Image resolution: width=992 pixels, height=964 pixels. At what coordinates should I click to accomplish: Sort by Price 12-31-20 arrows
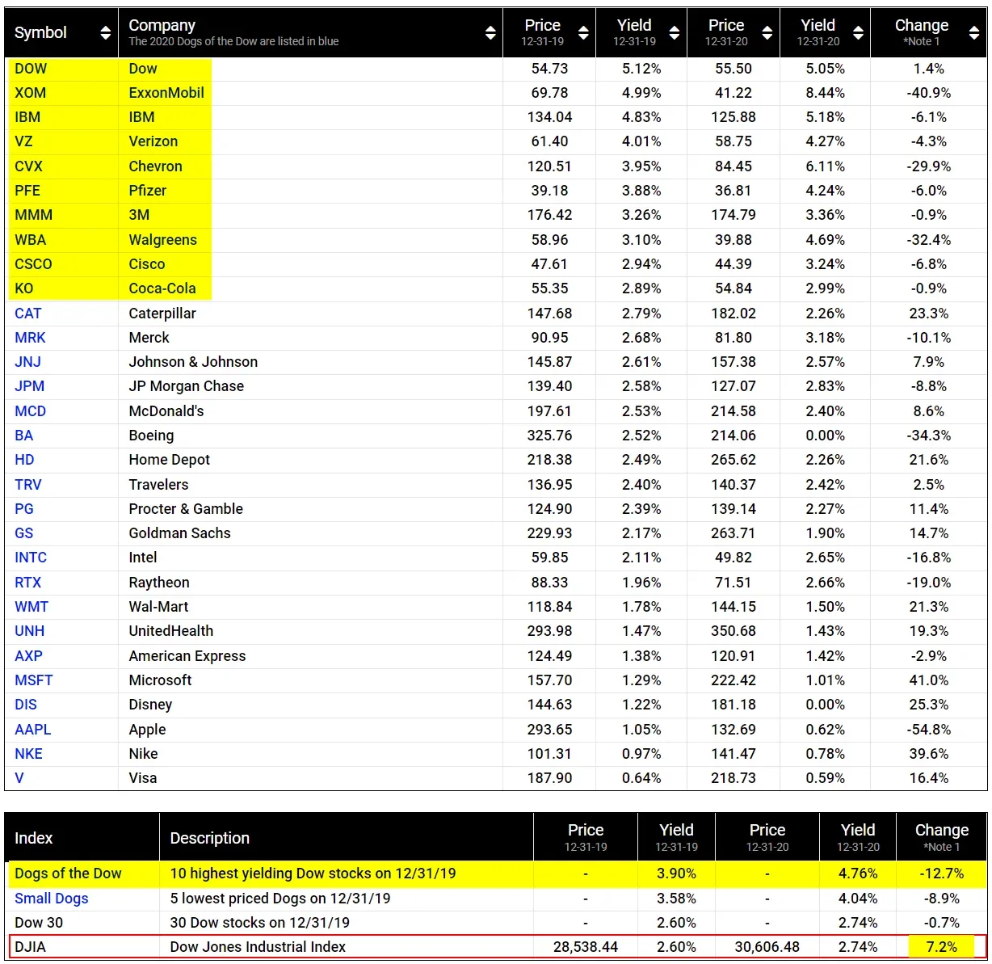(x=767, y=32)
